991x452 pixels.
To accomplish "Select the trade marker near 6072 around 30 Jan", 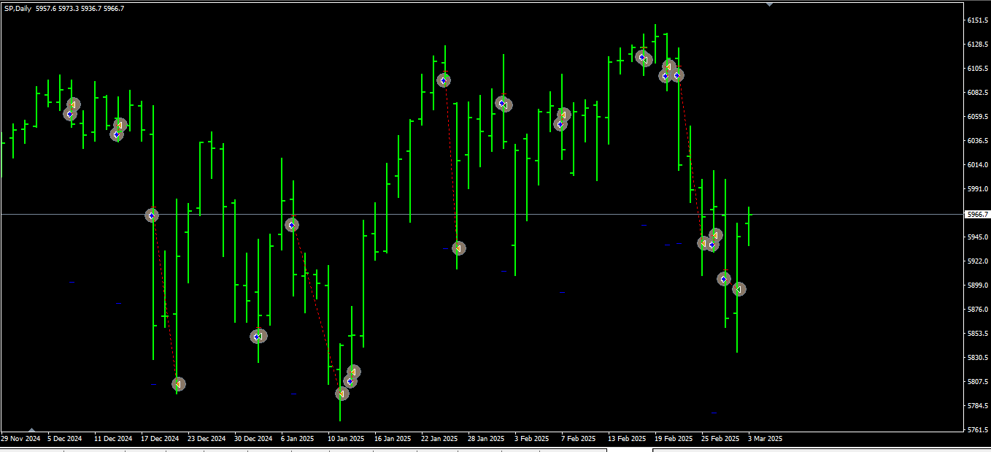I will click(x=504, y=104).
